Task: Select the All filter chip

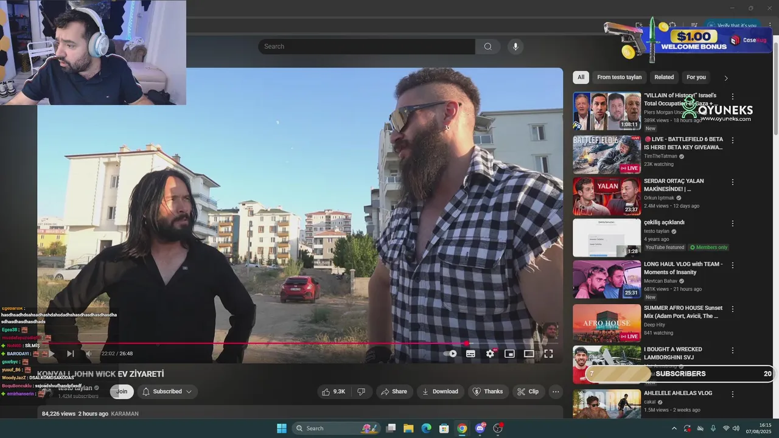Action: [x=581, y=77]
